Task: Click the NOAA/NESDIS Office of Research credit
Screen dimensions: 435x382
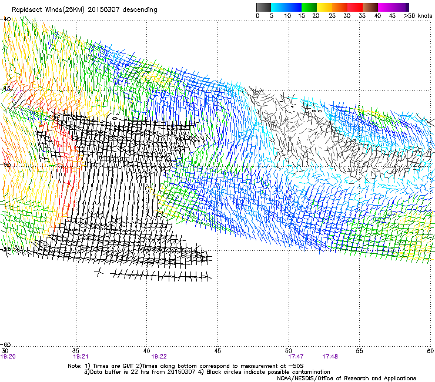Action: pyautogui.click(x=346, y=378)
